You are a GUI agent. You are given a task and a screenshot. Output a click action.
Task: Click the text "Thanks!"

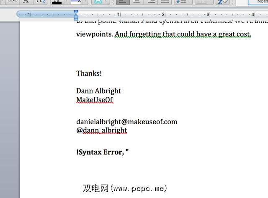click(89, 74)
